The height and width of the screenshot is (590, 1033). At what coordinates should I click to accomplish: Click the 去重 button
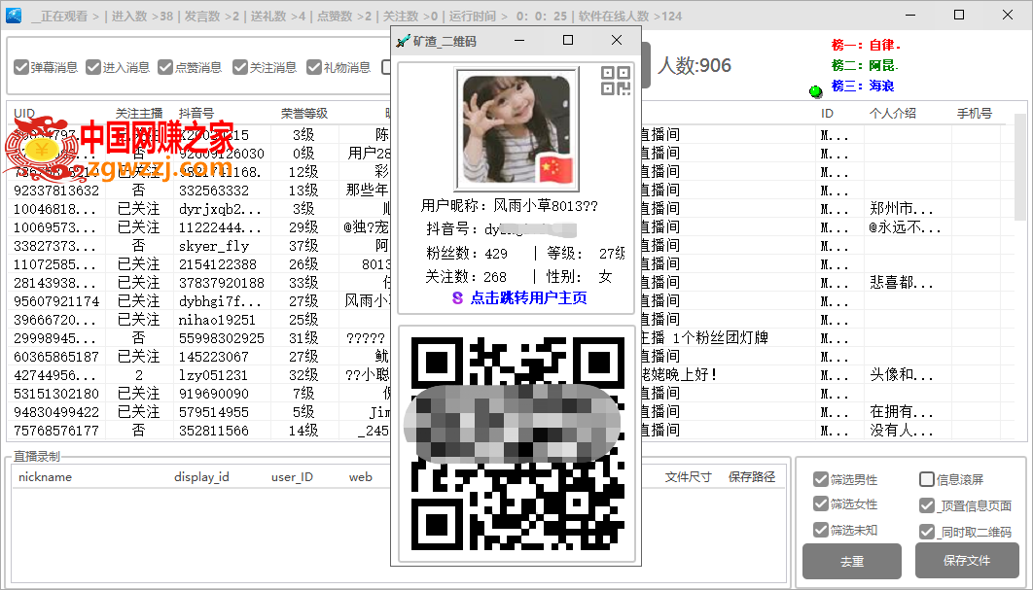pyautogui.click(x=852, y=561)
